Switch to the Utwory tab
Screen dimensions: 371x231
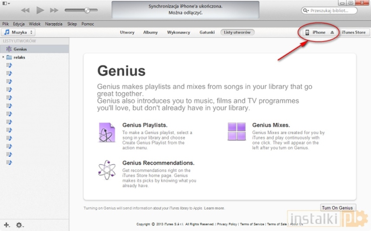pyautogui.click(x=127, y=32)
